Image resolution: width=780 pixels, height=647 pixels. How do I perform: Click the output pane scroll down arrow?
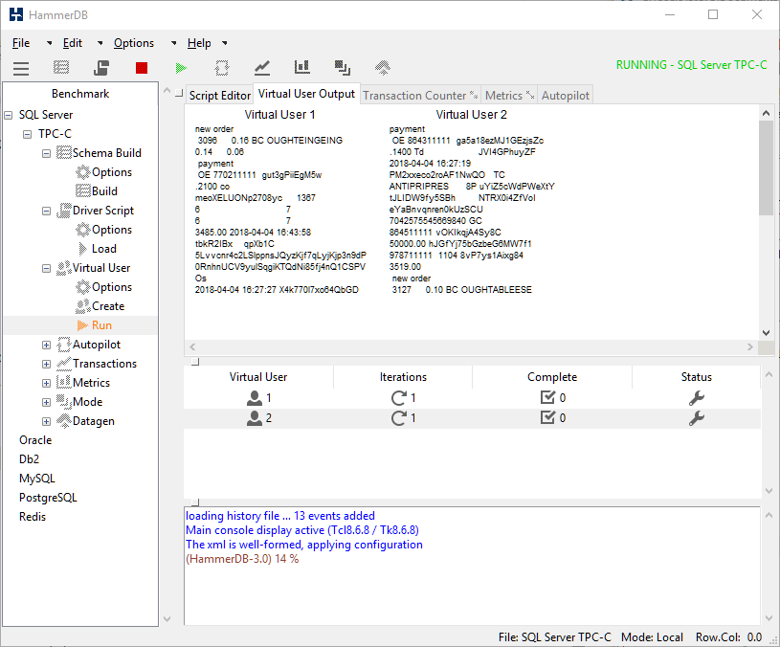point(766,333)
